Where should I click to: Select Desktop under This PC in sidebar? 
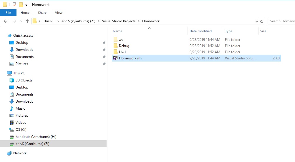coord(22,87)
